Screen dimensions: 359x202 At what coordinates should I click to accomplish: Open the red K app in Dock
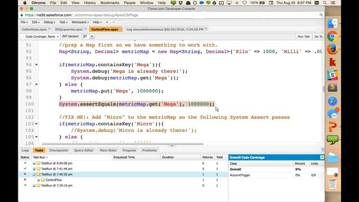[333, 62]
